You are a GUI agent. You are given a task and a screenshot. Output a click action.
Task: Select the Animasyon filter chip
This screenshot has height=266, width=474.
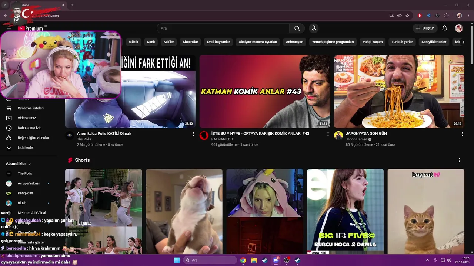294,42
